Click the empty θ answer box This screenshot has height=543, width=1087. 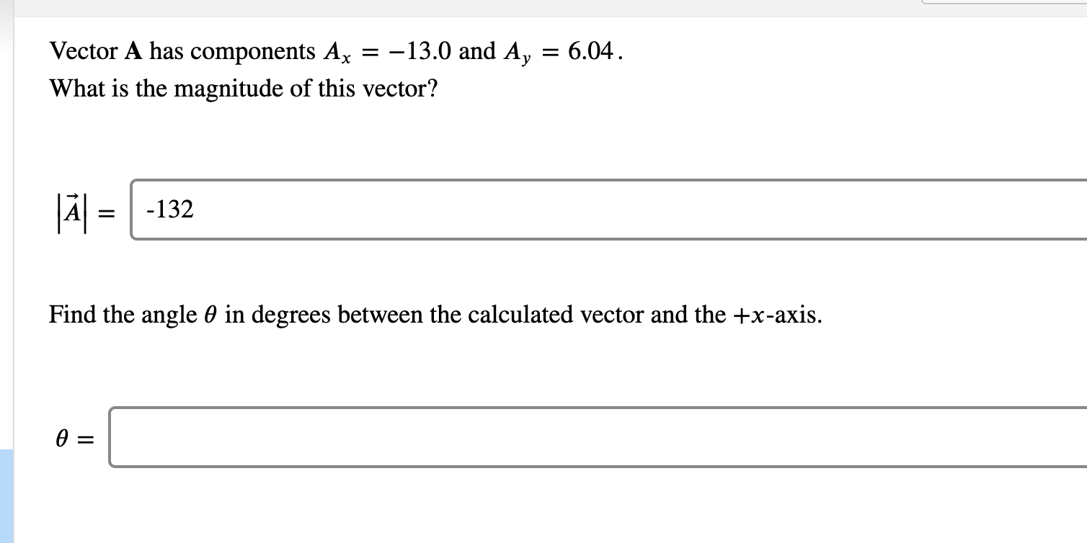[505, 436]
